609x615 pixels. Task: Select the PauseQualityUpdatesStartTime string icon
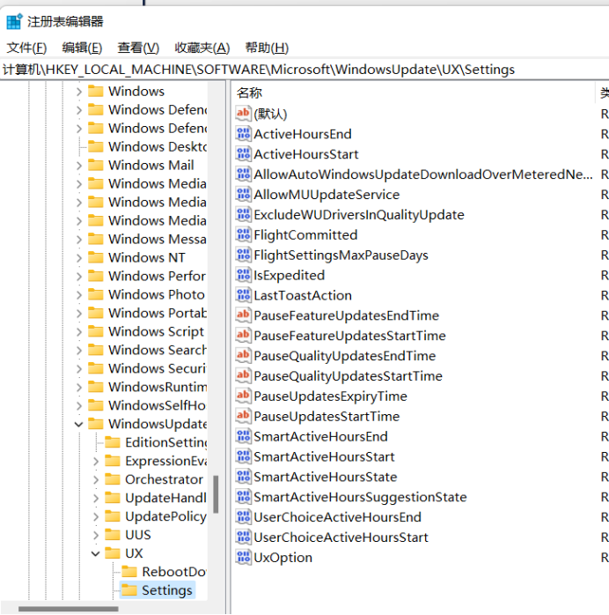(x=243, y=375)
